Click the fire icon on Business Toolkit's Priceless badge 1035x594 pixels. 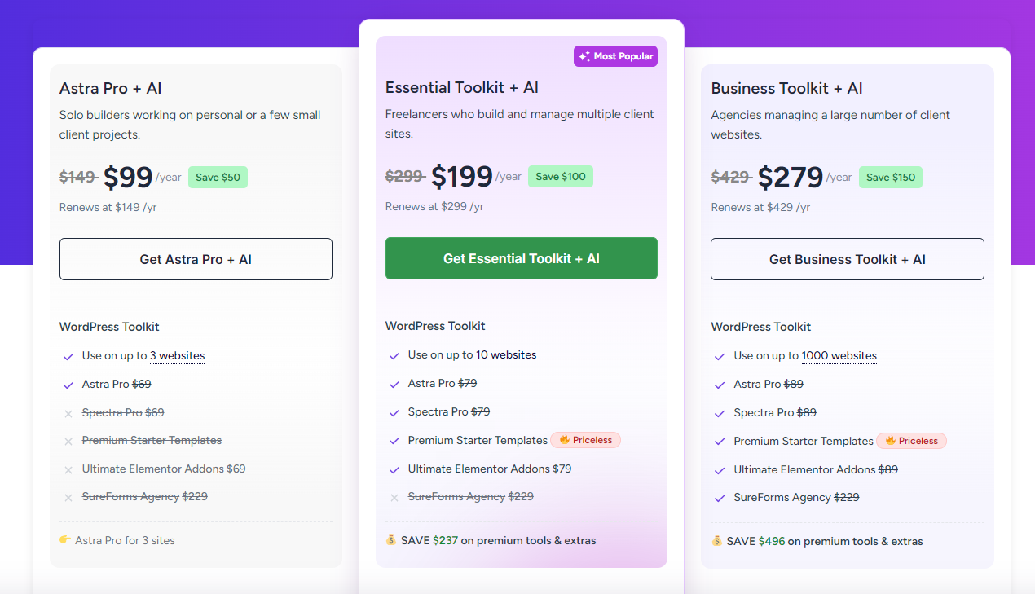[890, 441]
